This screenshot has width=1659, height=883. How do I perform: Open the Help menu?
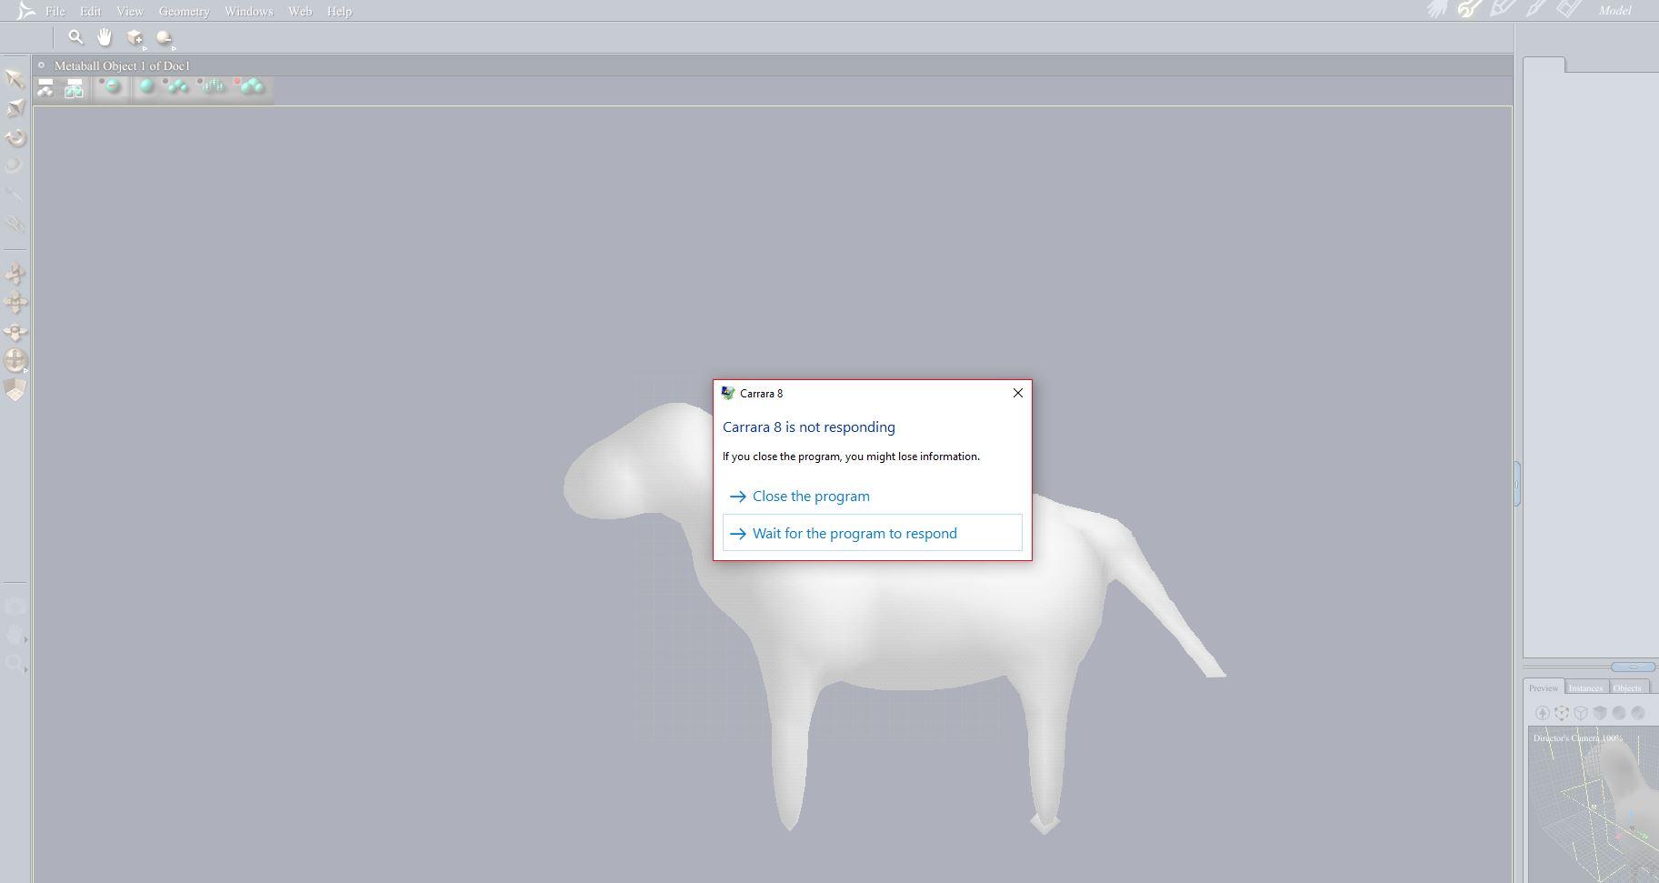pyautogui.click(x=339, y=12)
